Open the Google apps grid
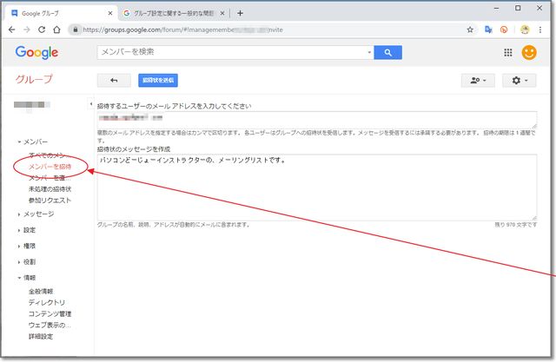The height and width of the screenshot is (362, 556). 508,53
